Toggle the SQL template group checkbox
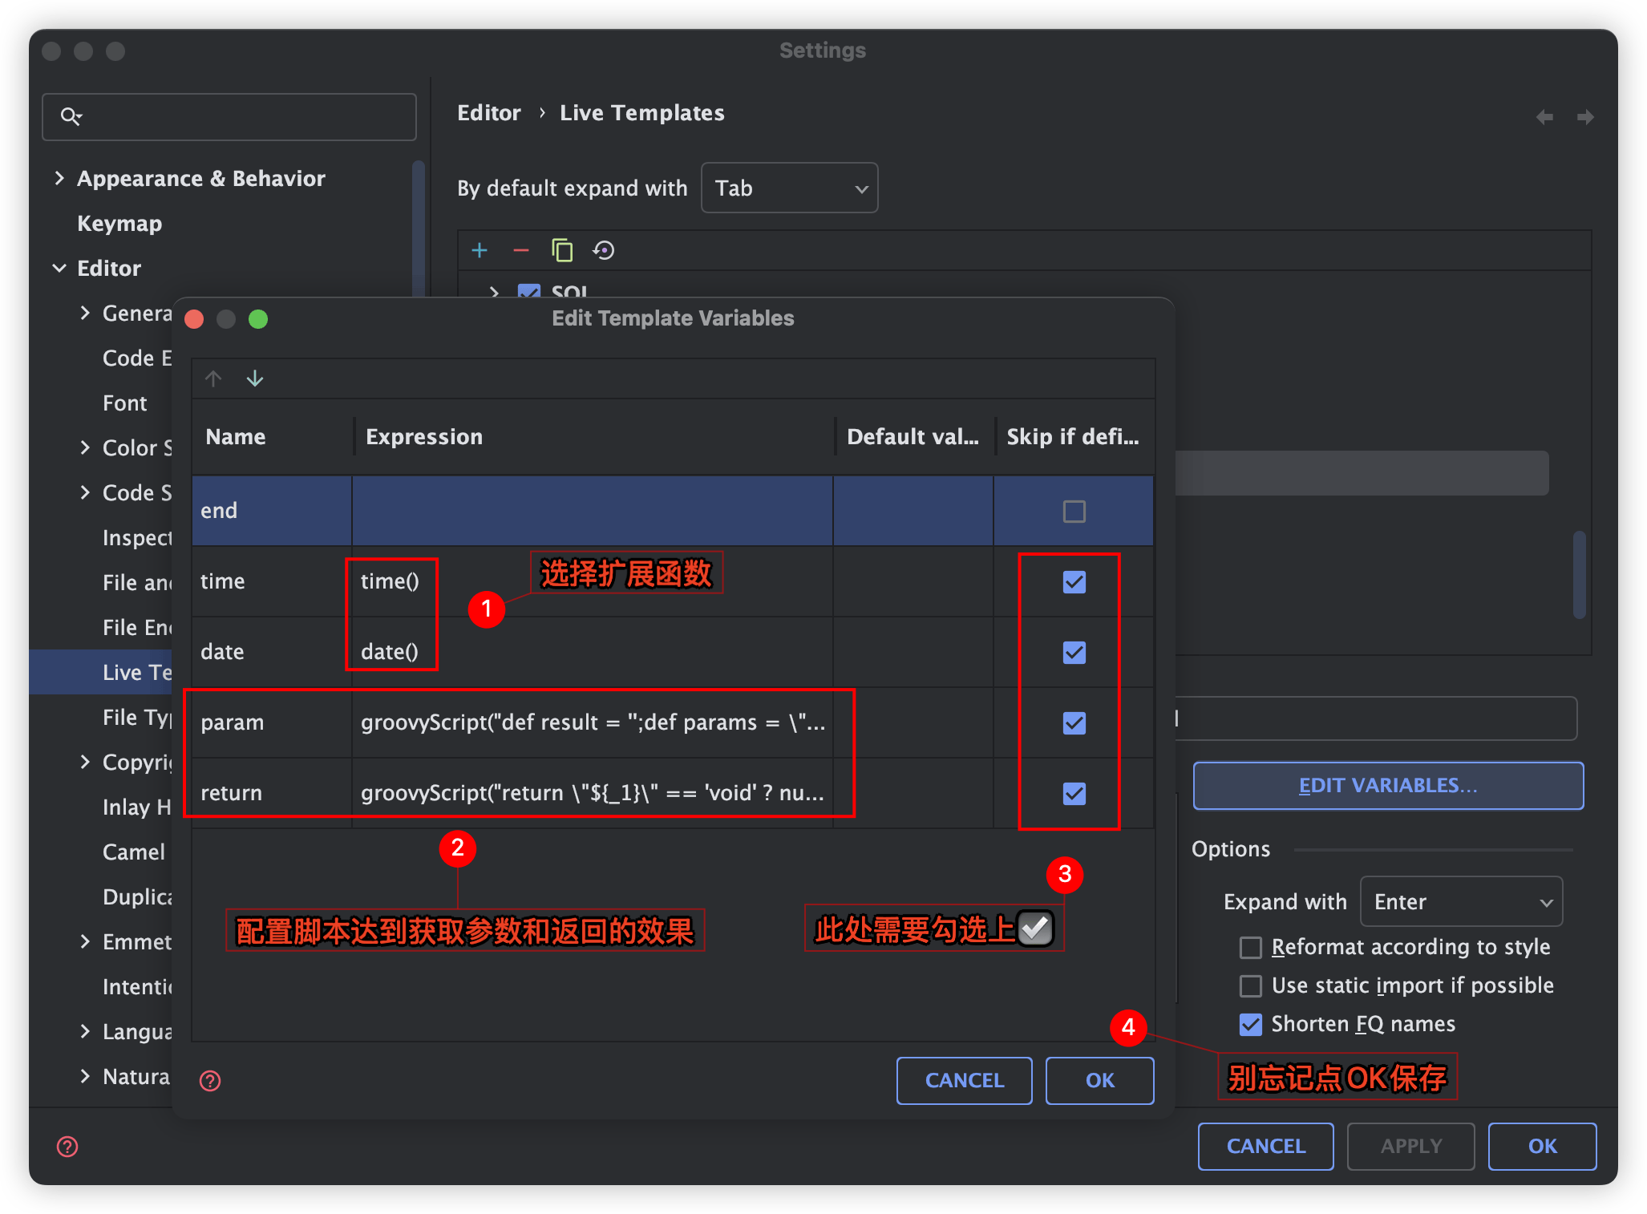The image size is (1647, 1214). 528,291
